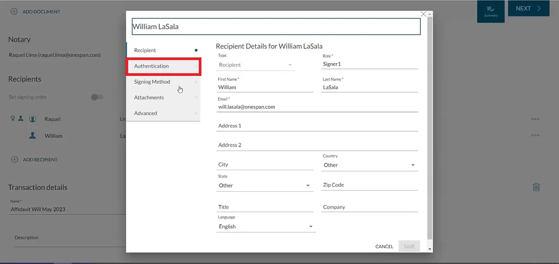559x264 pixels.
Task: Click Raquel's avatar circle icon
Action: click(33, 119)
